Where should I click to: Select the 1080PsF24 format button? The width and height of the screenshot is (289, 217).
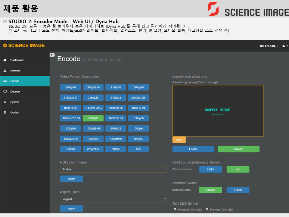pos(138,108)
